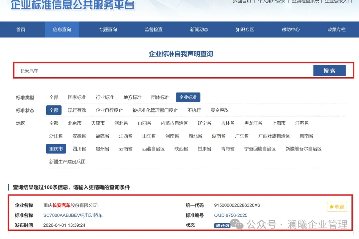The width and height of the screenshot is (359, 239).
Task: Choose 江西省 region filter
Action: click(126, 136)
